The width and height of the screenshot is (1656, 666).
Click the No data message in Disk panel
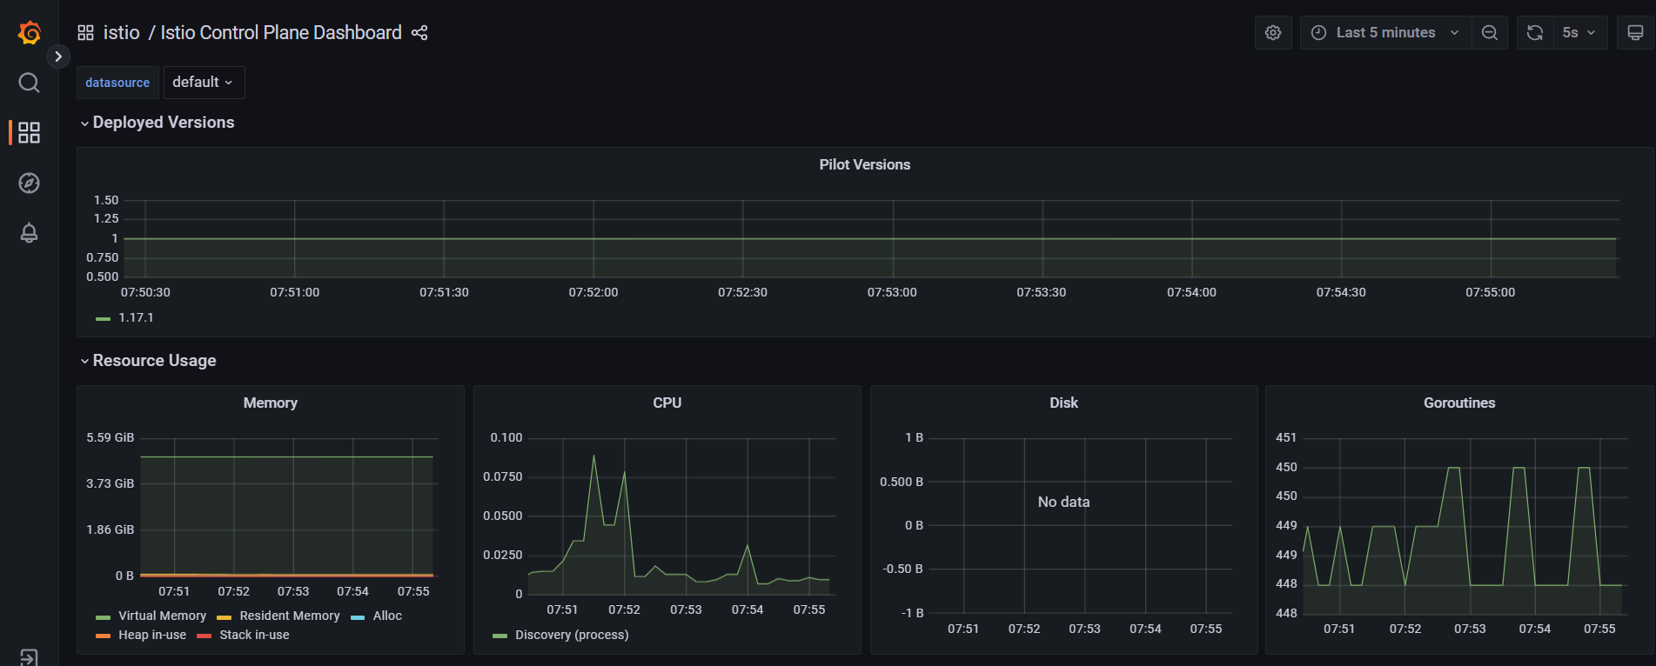tap(1063, 502)
